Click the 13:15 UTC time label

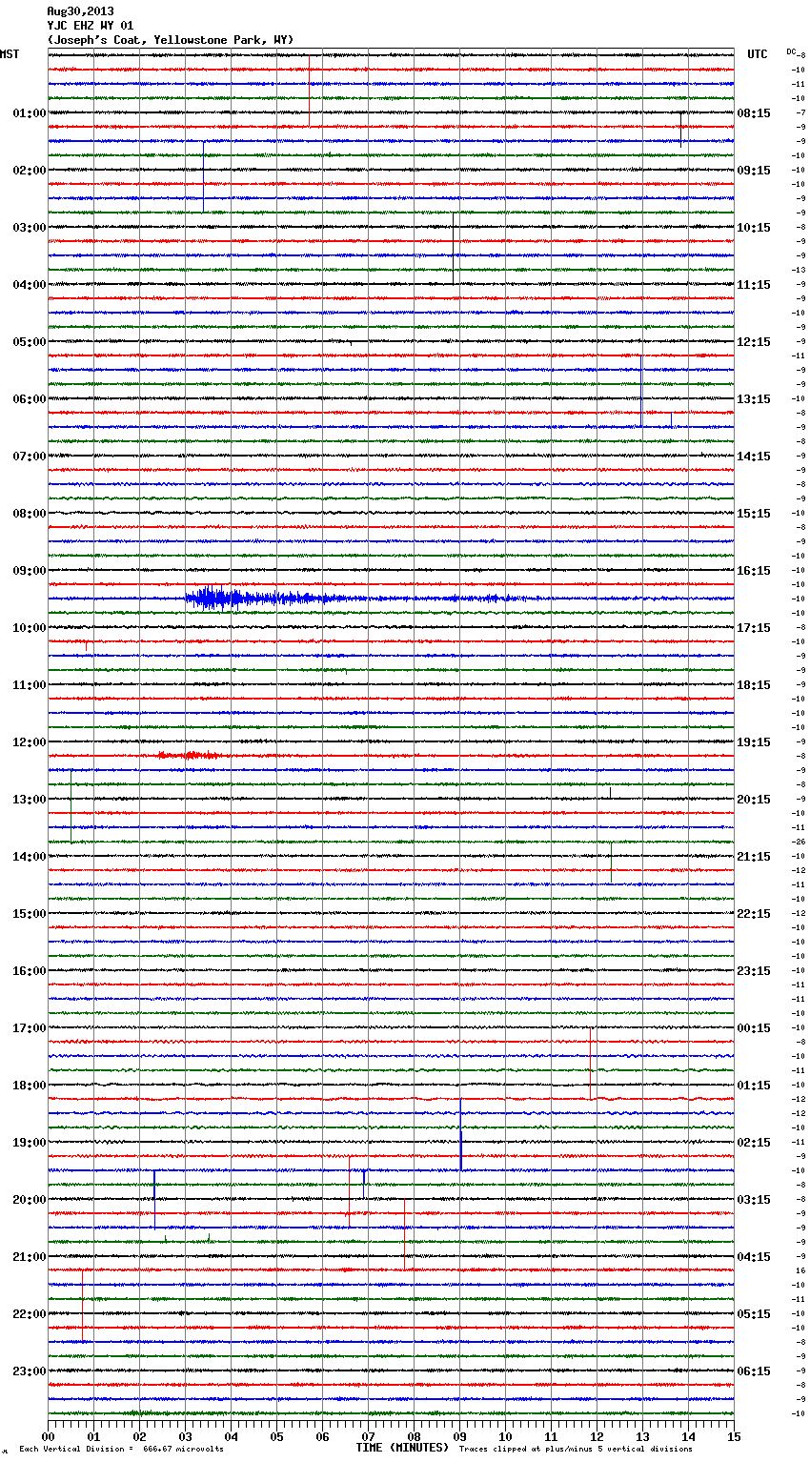click(x=754, y=399)
